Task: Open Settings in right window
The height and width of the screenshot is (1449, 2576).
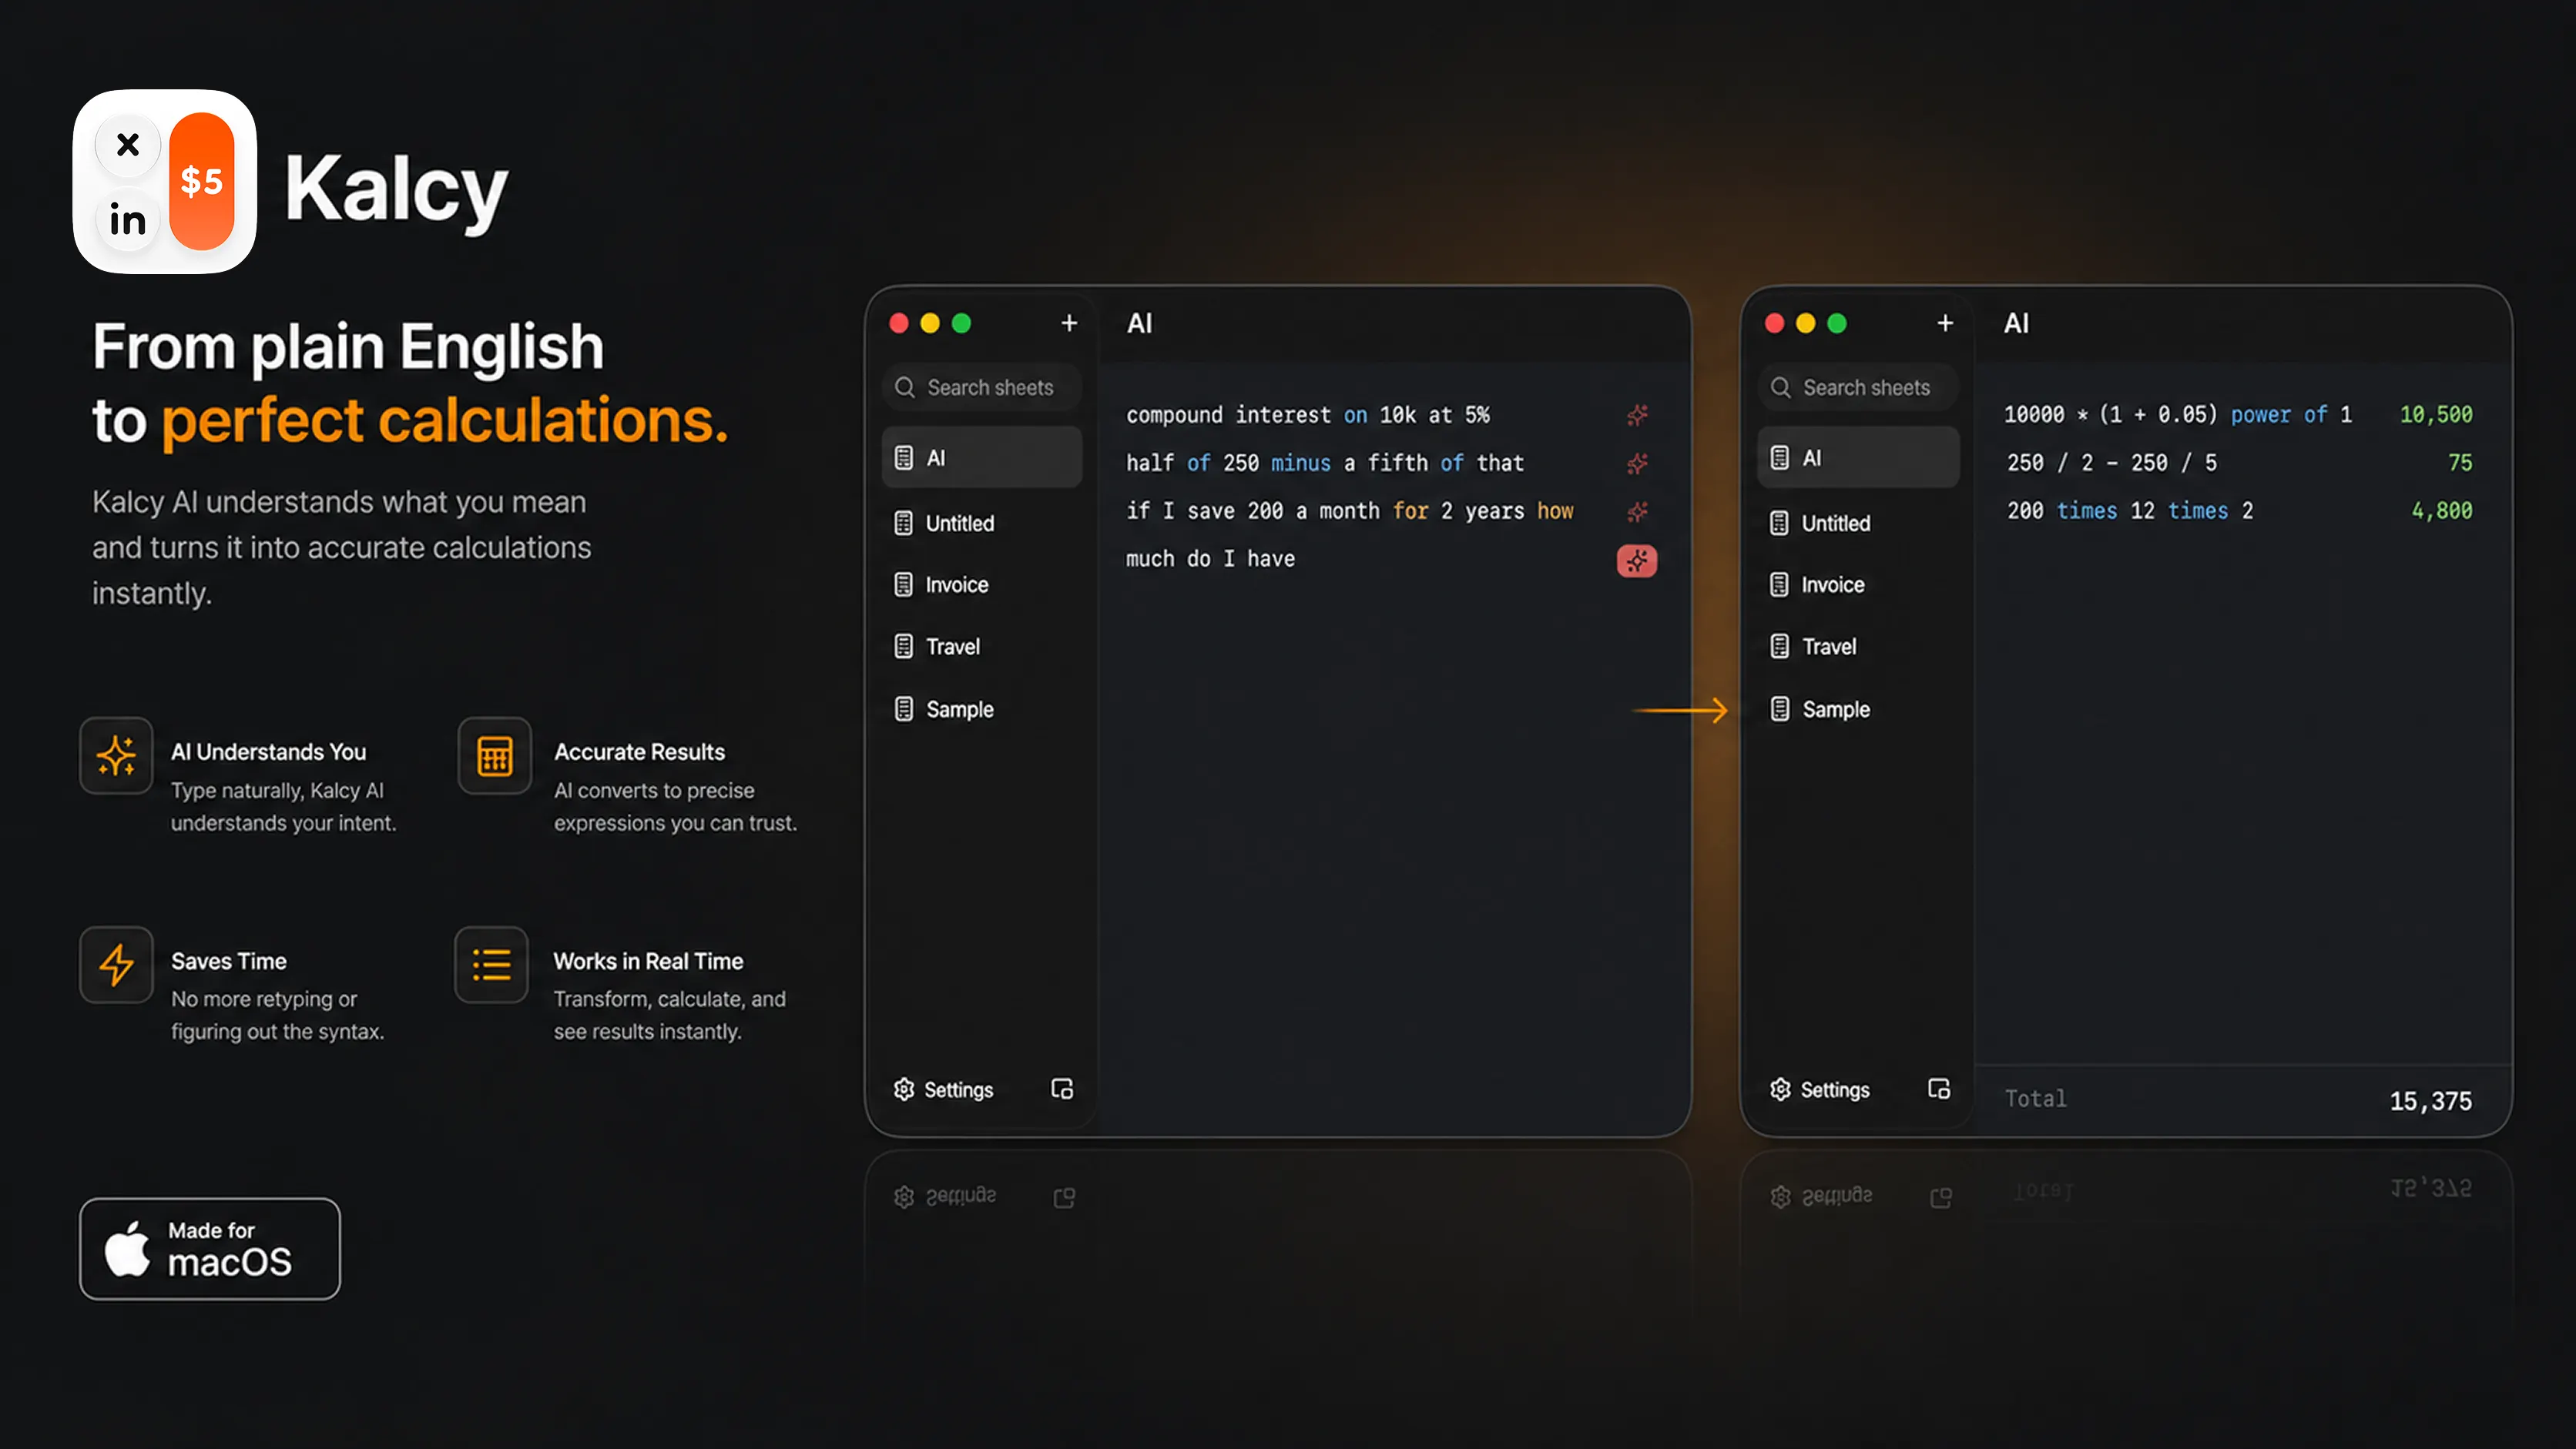Action: click(x=1820, y=1089)
